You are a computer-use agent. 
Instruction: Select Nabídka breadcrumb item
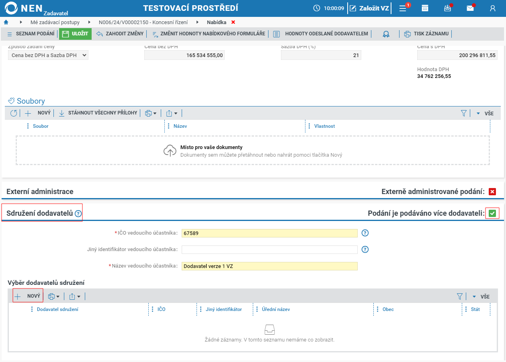217,22
